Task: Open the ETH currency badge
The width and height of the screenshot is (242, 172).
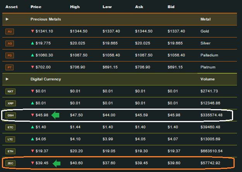Action: click(10, 152)
